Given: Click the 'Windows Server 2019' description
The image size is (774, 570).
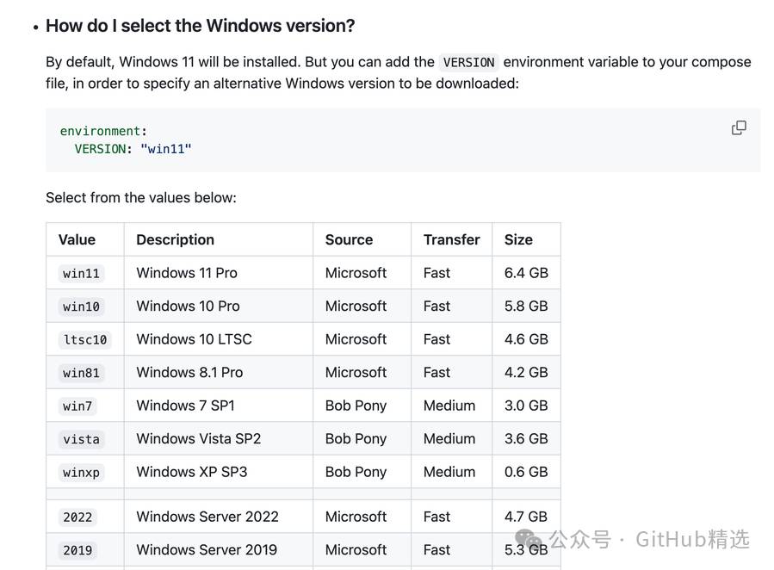Looking at the screenshot, I should click(207, 550).
